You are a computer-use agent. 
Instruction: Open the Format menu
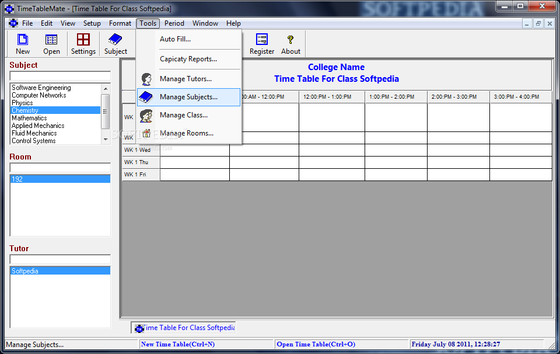click(120, 23)
